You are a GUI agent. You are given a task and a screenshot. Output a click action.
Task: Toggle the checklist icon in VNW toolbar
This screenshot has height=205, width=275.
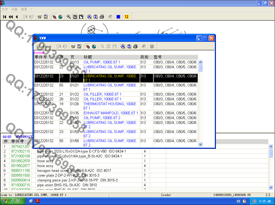tap(79, 47)
